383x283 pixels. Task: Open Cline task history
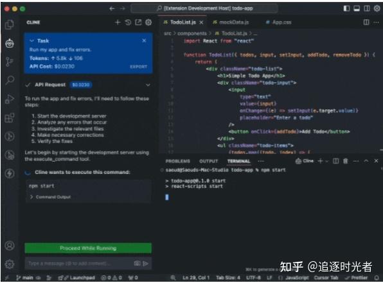click(128, 22)
